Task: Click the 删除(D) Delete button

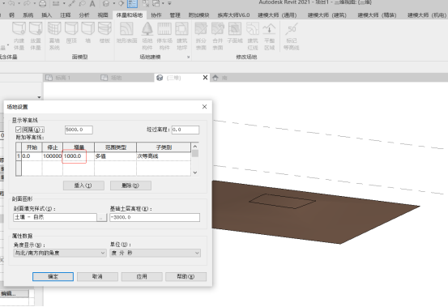Action: tap(130, 185)
